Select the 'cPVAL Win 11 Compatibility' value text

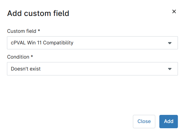42,43
